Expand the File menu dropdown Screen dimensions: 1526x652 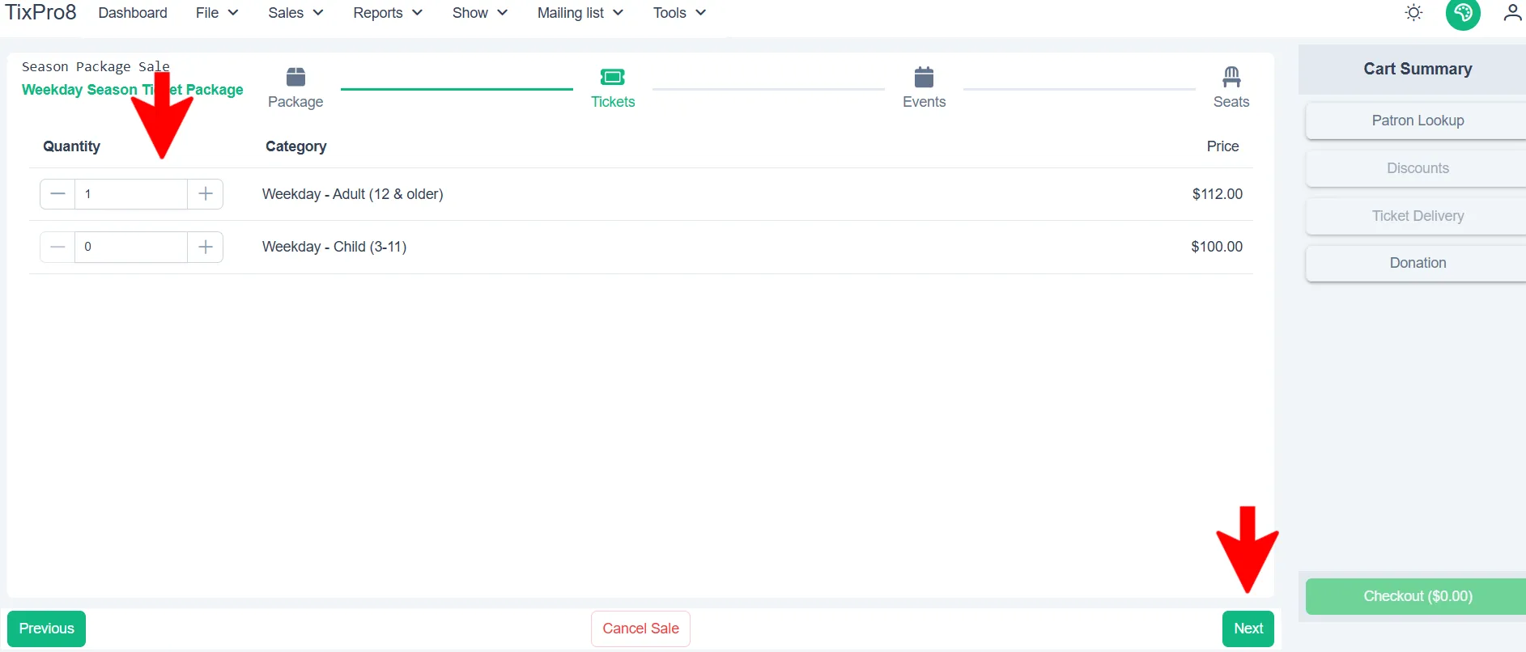pyautogui.click(x=217, y=13)
